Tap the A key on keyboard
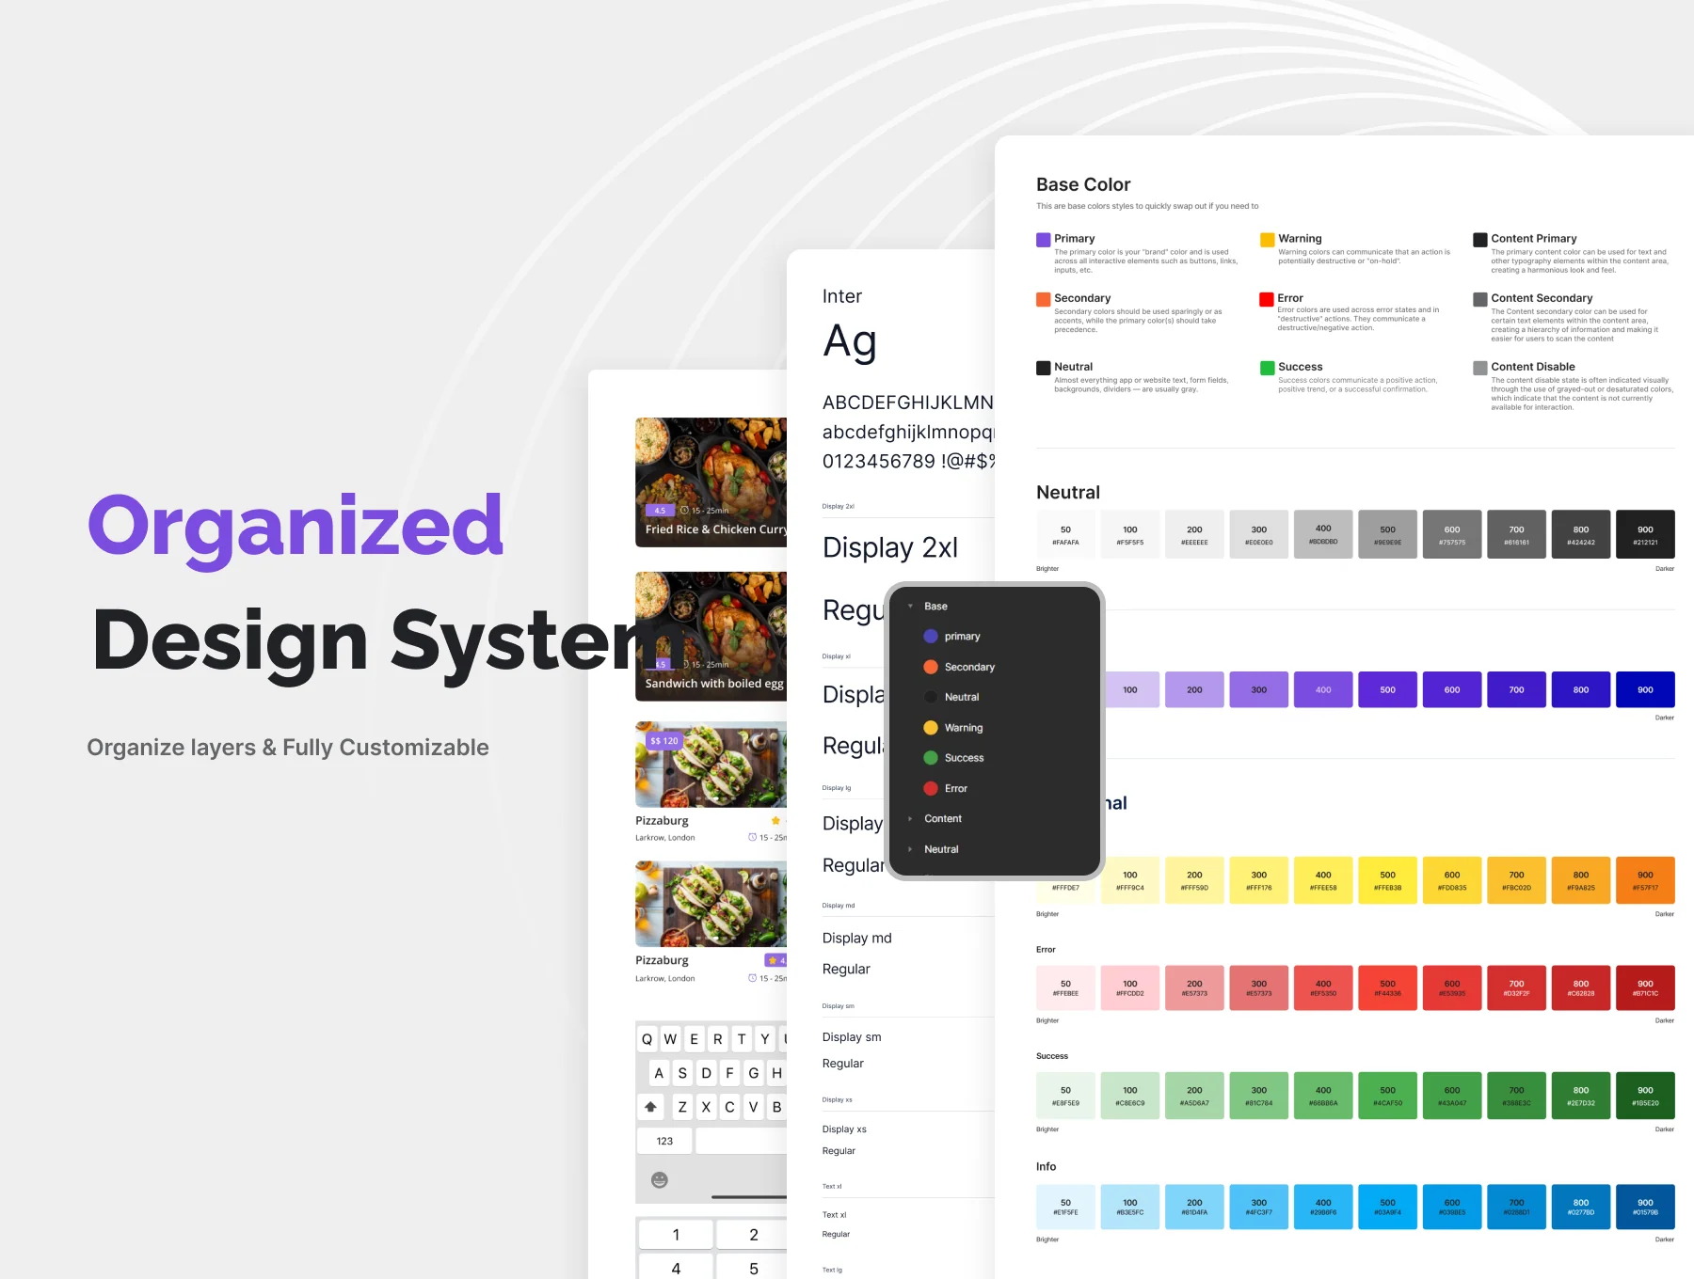The height and width of the screenshot is (1279, 1694). tap(659, 1073)
